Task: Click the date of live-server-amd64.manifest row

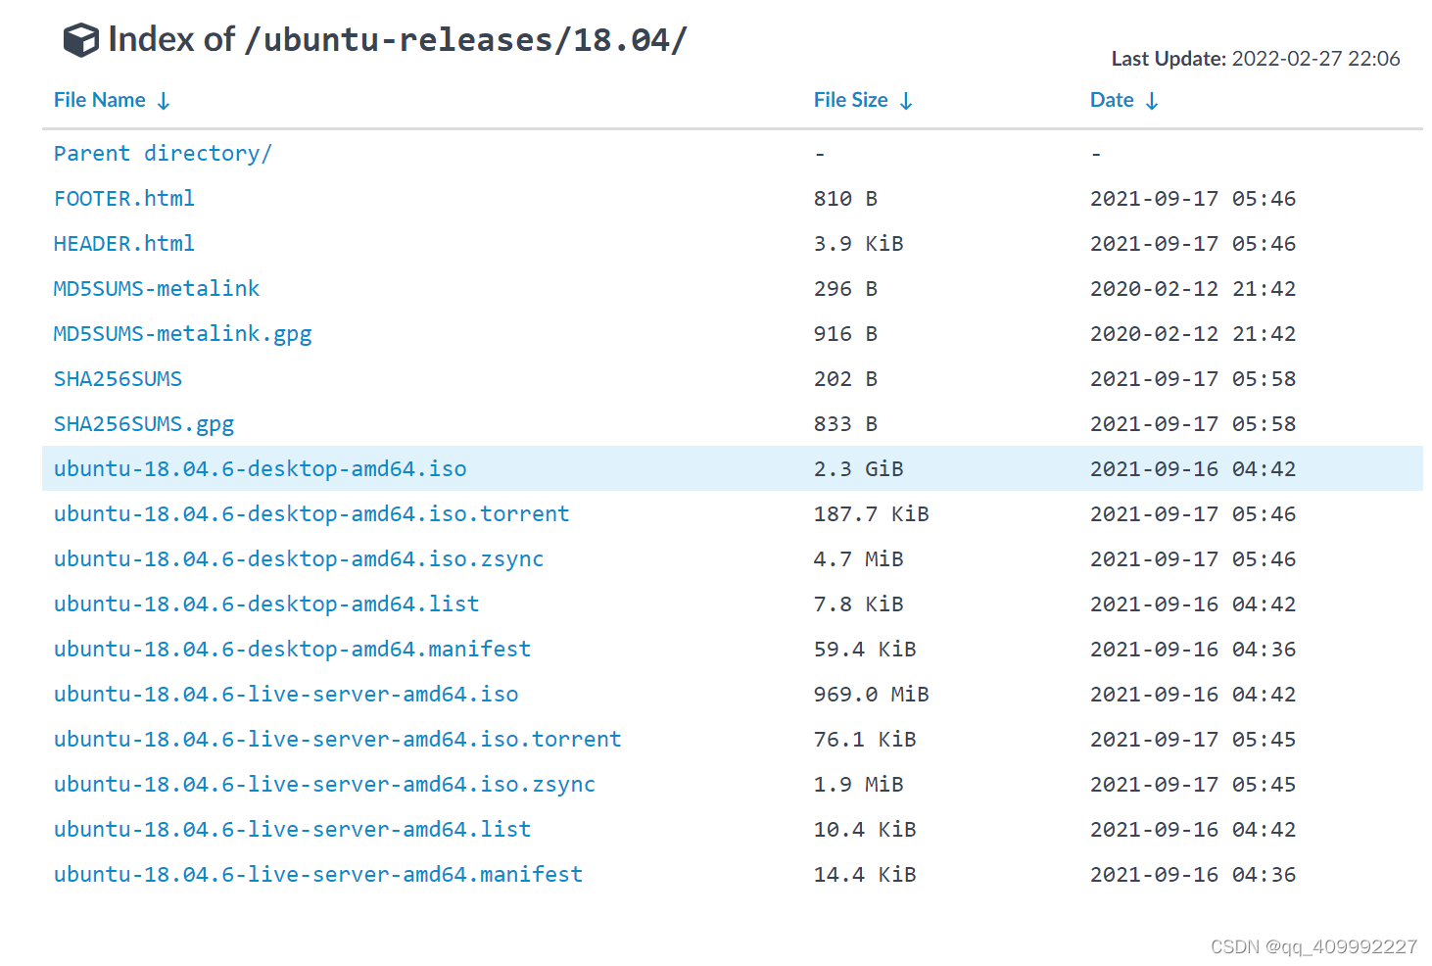Action: 1193,875
